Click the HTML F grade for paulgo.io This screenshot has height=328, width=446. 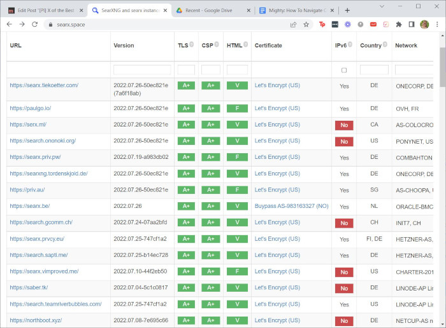pos(237,109)
